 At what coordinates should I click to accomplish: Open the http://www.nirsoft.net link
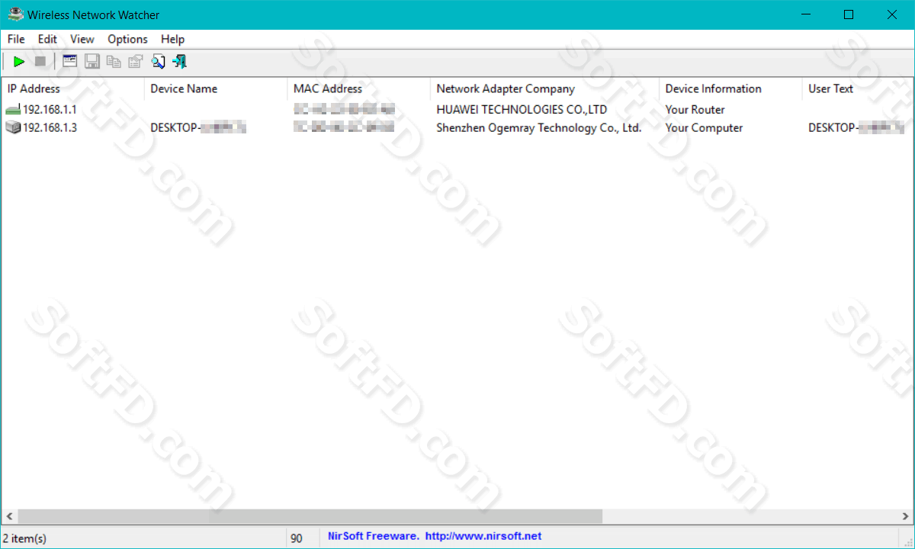point(483,536)
